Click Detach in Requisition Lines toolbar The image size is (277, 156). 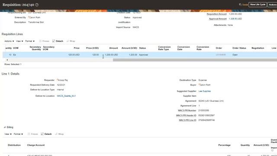pyautogui.click(x=58, y=41)
